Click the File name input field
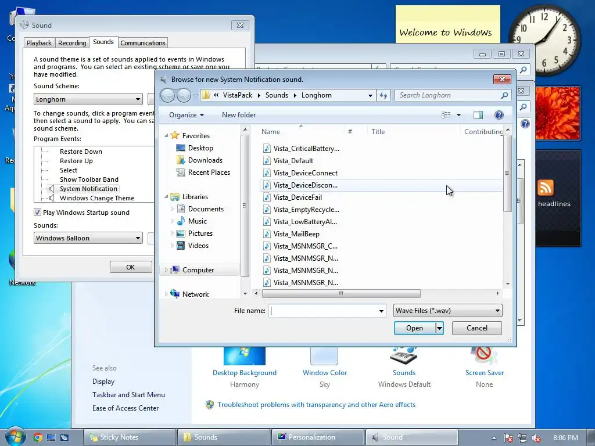This screenshot has width=595, height=446. tap(323, 311)
